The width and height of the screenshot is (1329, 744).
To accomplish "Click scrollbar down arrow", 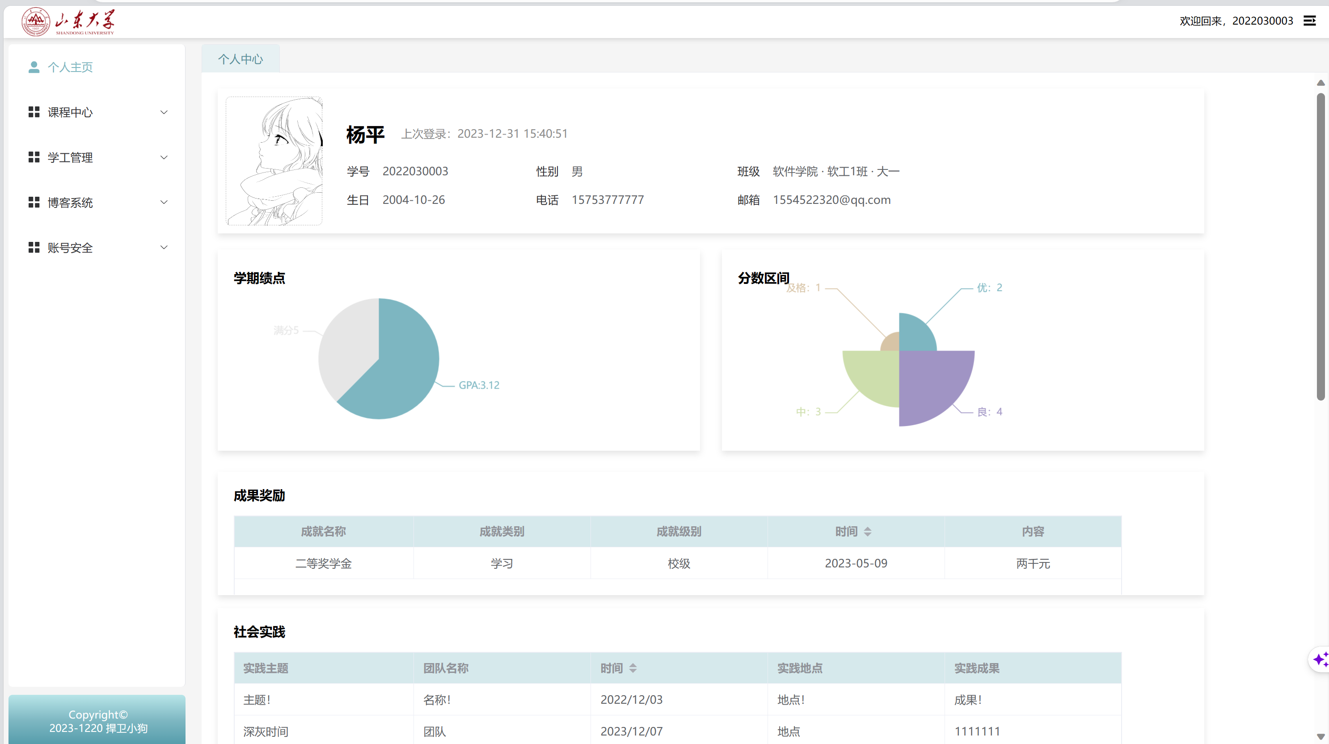I will pyautogui.click(x=1321, y=737).
